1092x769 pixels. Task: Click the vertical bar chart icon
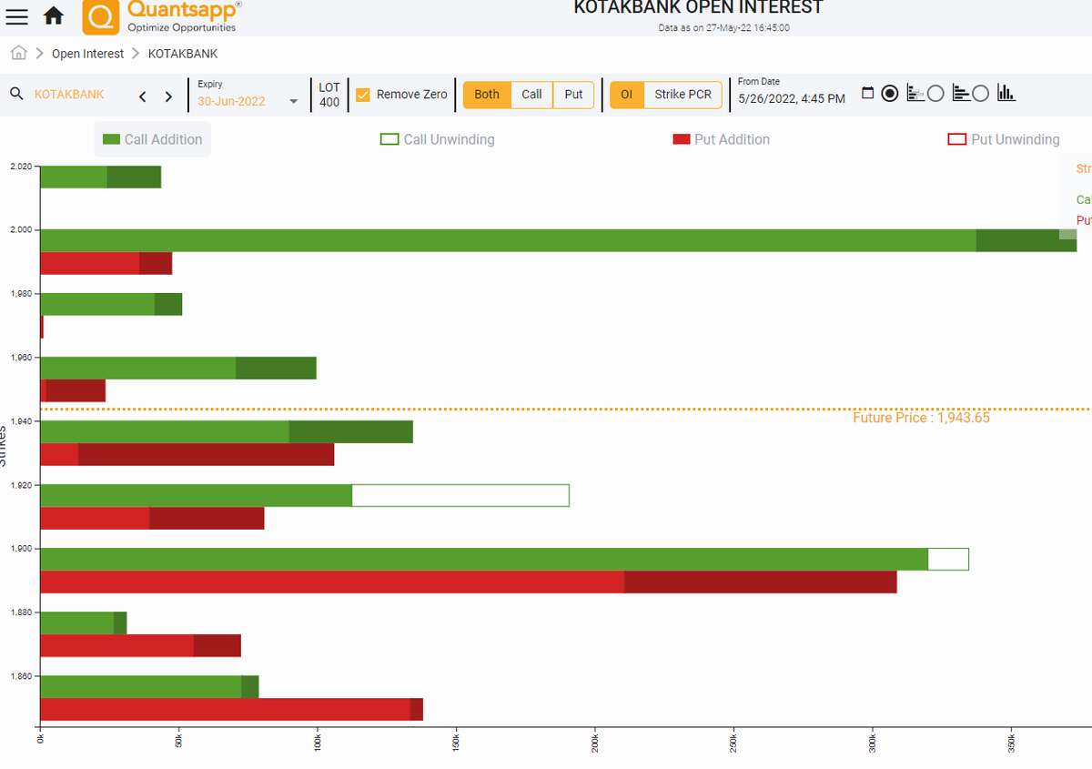coord(1006,93)
